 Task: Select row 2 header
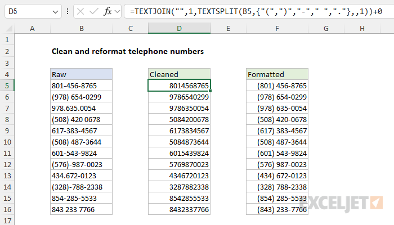[x=7, y=52]
